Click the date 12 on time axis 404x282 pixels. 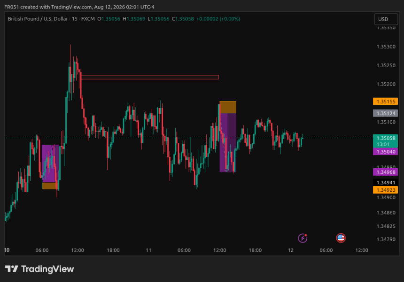(291, 250)
